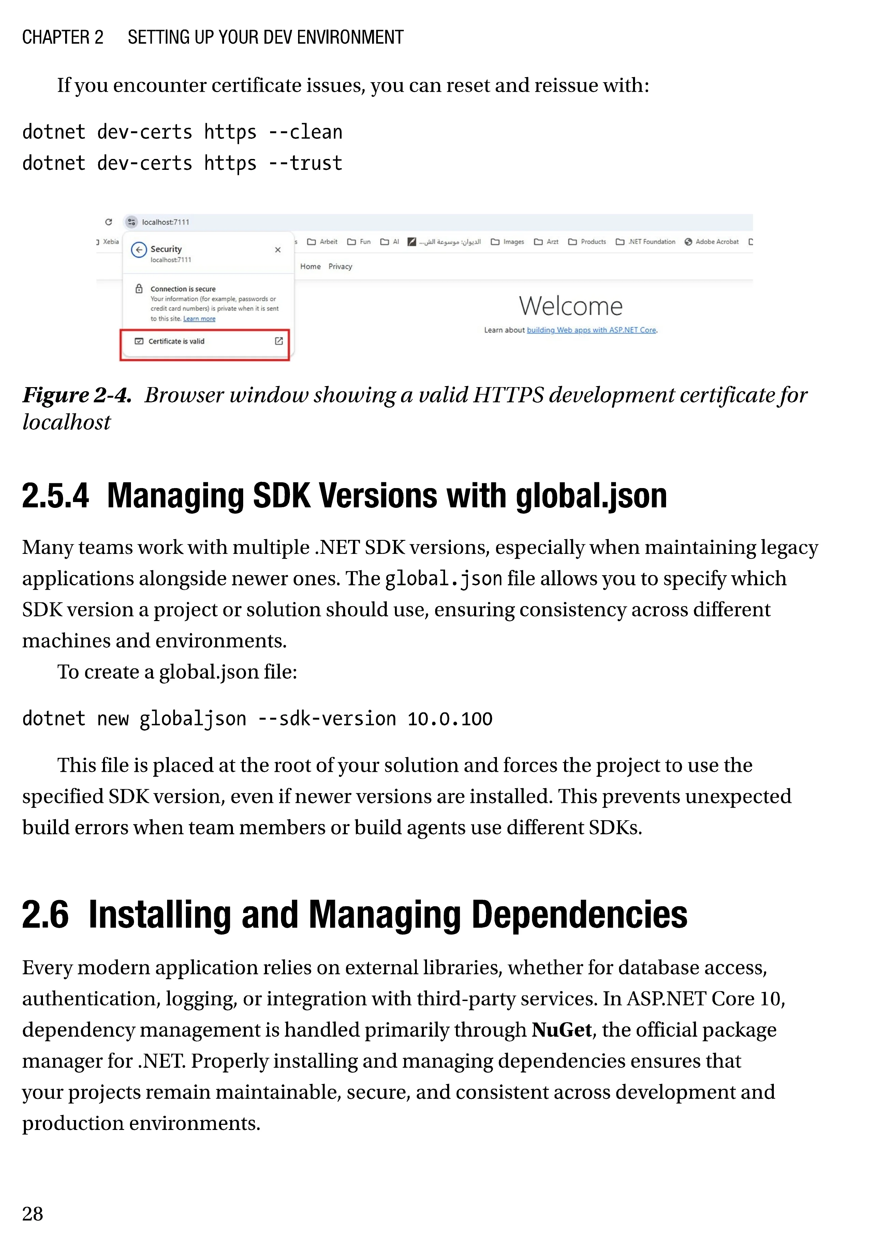Image resolution: width=884 pixels, height=1250 pixels.
Task: Click the Adobe Acrobat bookmark icon
Action: pos(688,242)
